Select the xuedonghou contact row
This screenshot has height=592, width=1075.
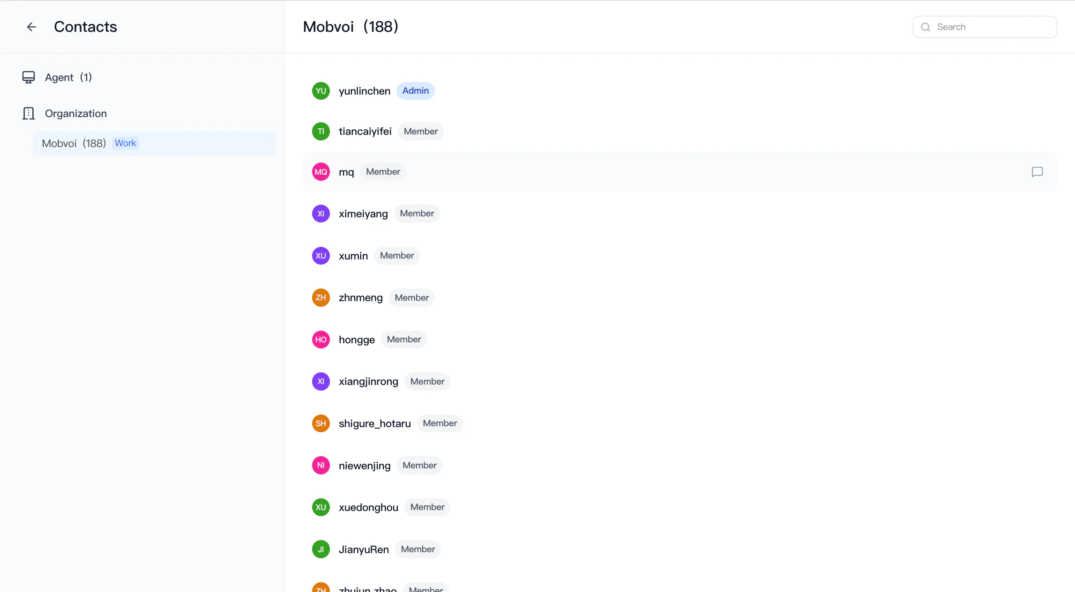coord(368,508)
